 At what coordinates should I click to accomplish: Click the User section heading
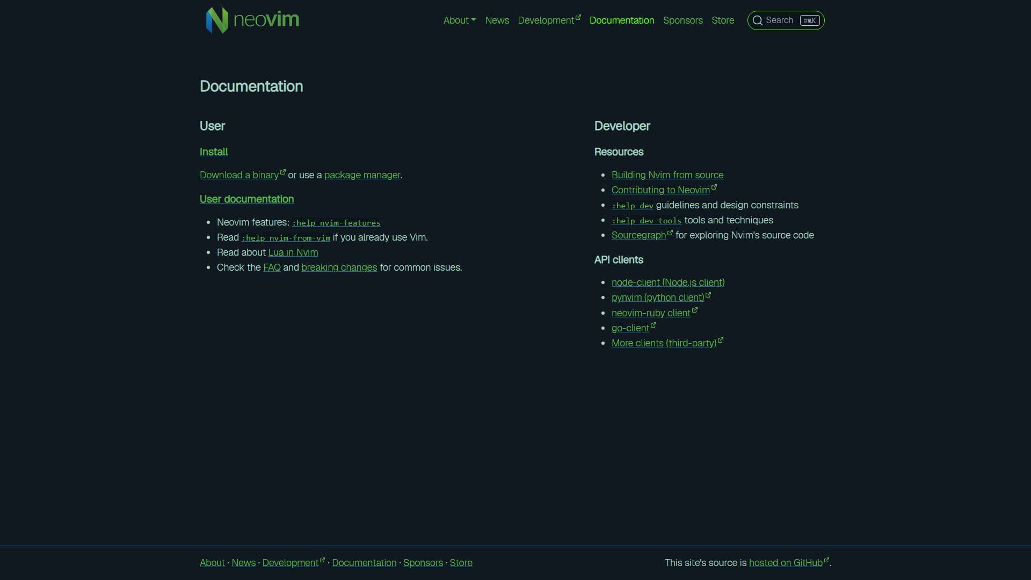(212, 126)
